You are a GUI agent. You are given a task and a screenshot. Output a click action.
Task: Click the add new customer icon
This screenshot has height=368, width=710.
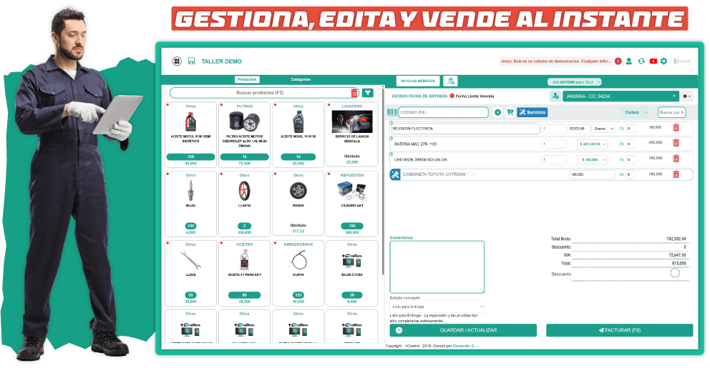(555, 96)
